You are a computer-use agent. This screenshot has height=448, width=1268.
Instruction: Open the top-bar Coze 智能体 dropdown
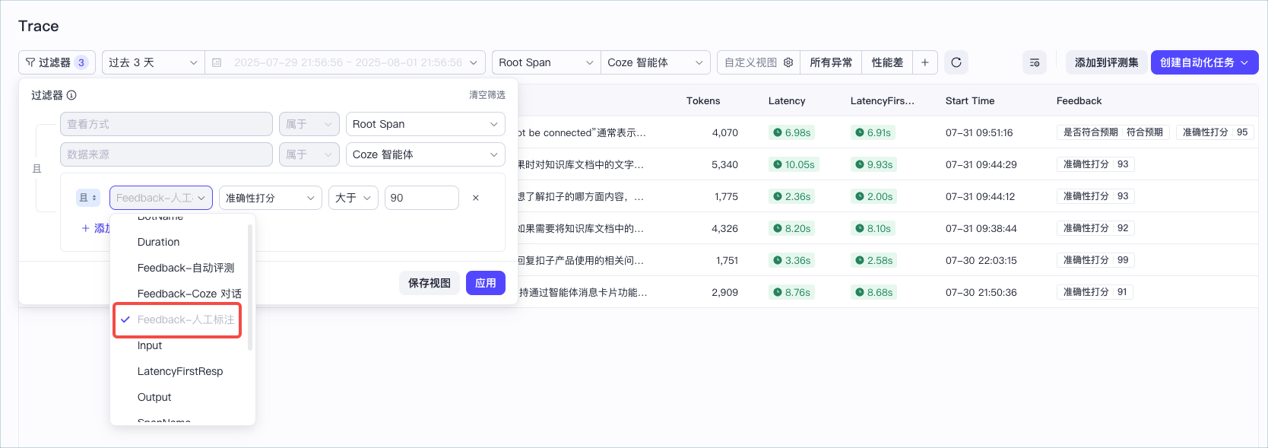(655, 62)
